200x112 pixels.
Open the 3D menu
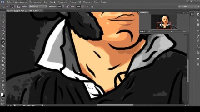pyautogui.click(x=80, y=2)
